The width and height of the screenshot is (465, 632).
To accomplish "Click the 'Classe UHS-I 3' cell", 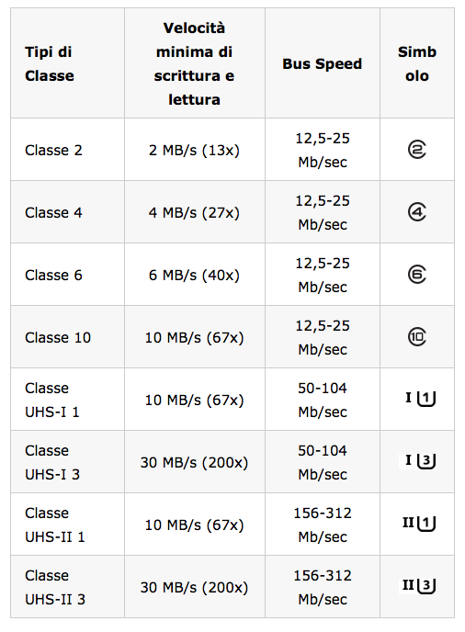I will click(52, 462).
